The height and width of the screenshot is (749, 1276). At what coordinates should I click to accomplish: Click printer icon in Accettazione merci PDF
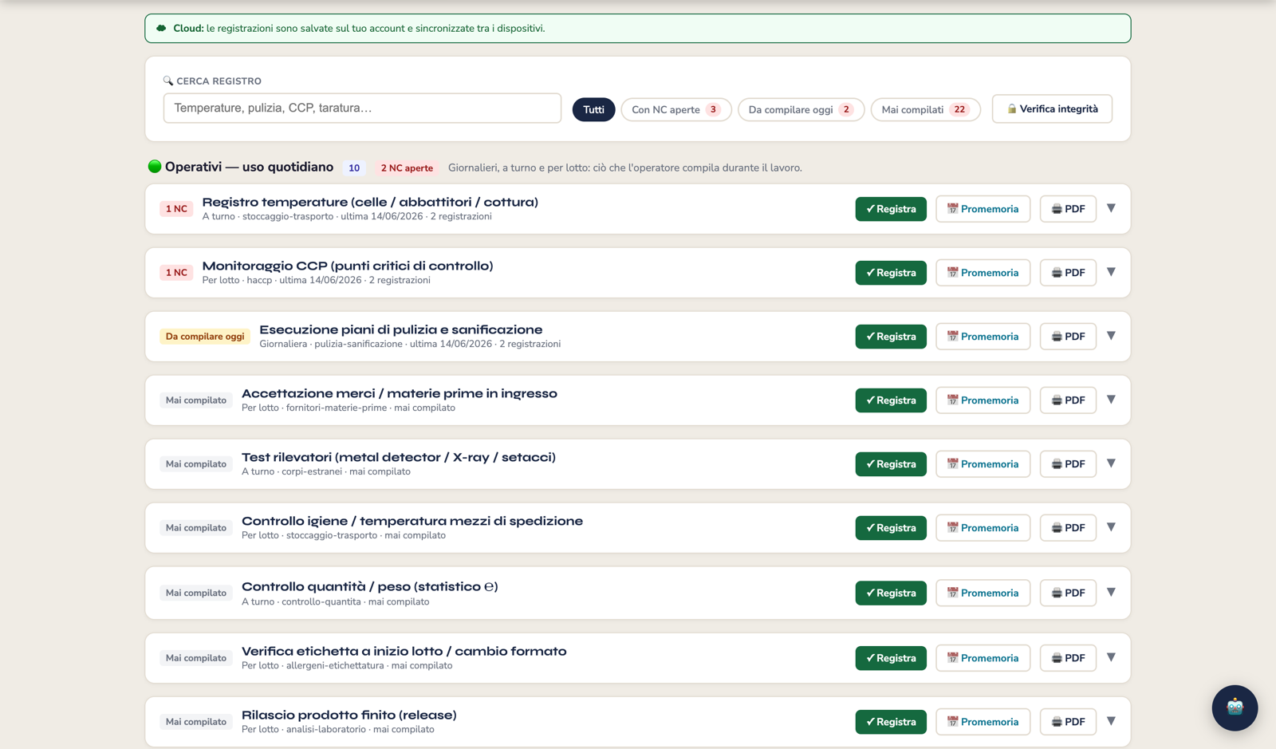[x=1057, y=400]
